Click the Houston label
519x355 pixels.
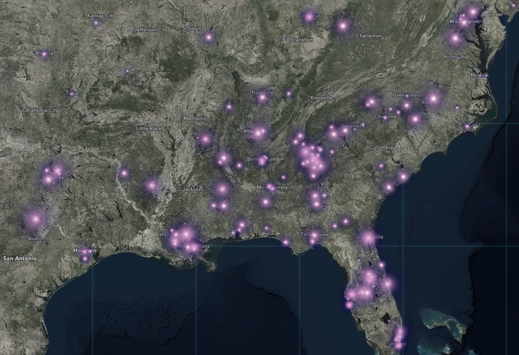pos(85,250)
